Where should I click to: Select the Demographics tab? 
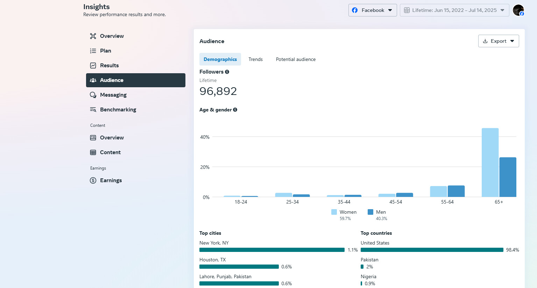click(x=220, y=59)
